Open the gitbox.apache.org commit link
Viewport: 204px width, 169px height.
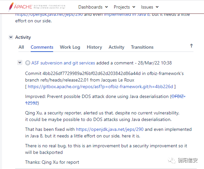coord(100,86)
